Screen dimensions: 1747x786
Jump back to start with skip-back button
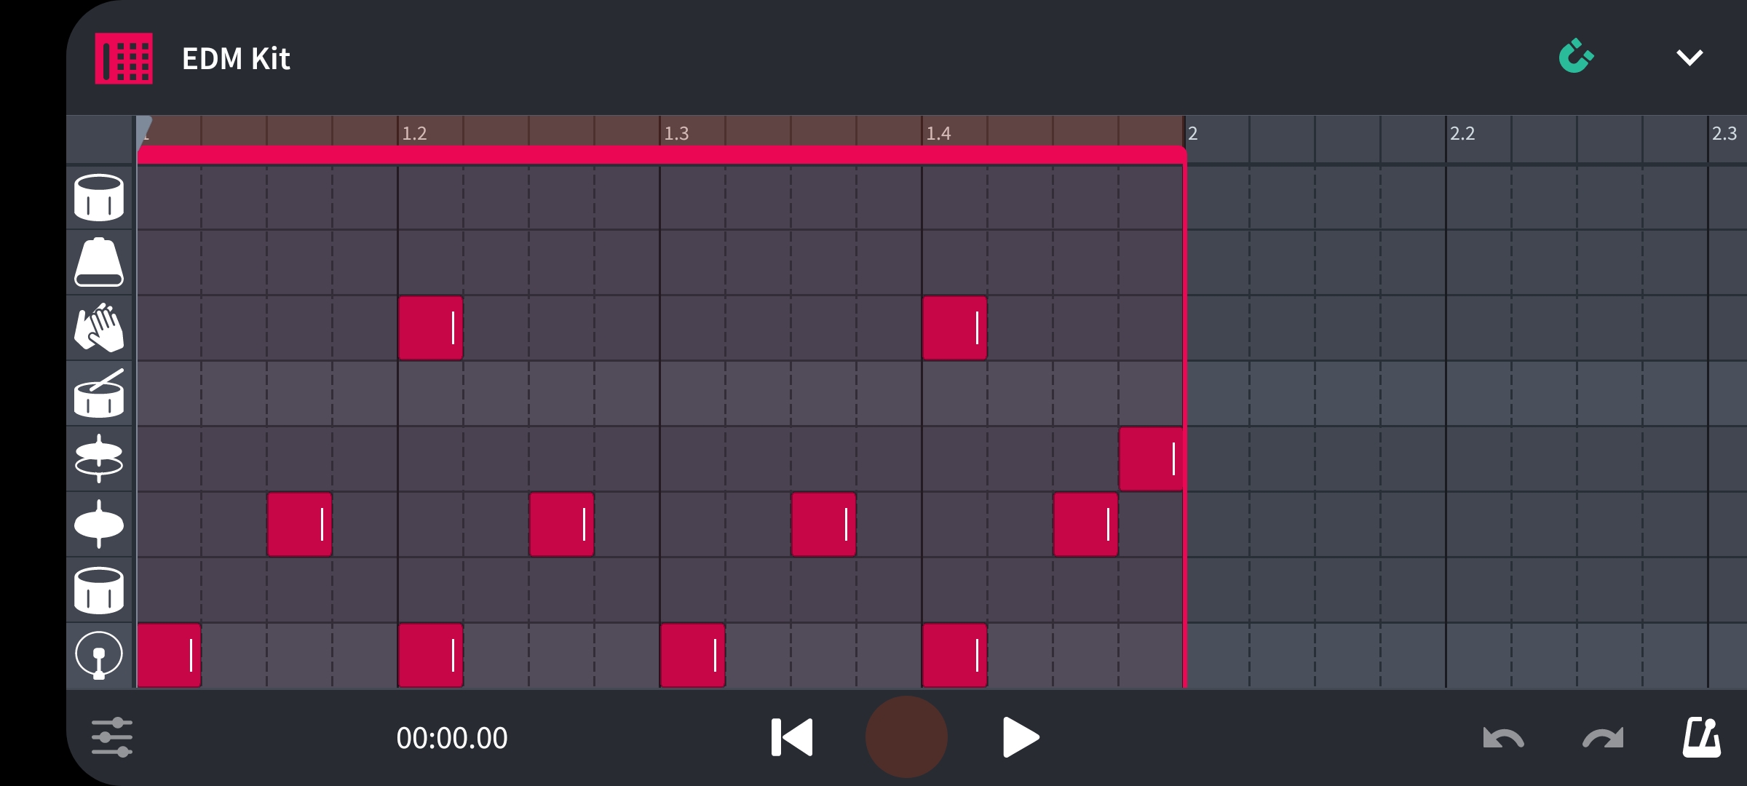(x=792, y=737)
